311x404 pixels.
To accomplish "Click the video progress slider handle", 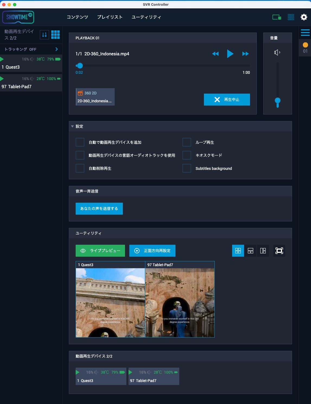I will (80, 66).
